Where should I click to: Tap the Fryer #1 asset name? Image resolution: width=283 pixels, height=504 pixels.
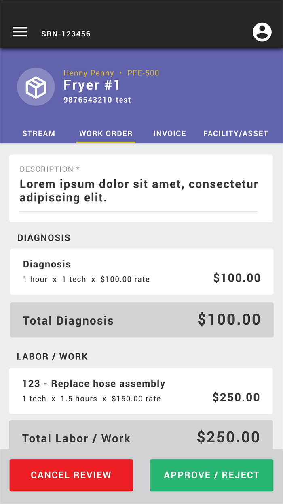(92, 85)
